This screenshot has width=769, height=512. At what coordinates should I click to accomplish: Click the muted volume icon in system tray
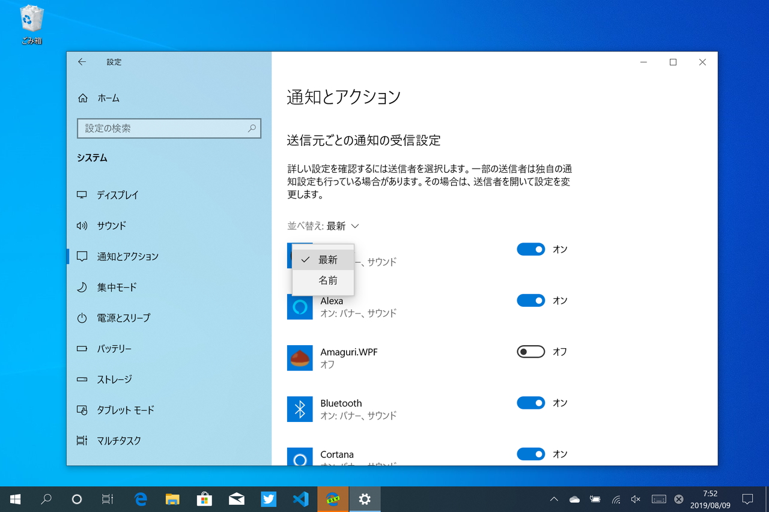tap(636, 499)
